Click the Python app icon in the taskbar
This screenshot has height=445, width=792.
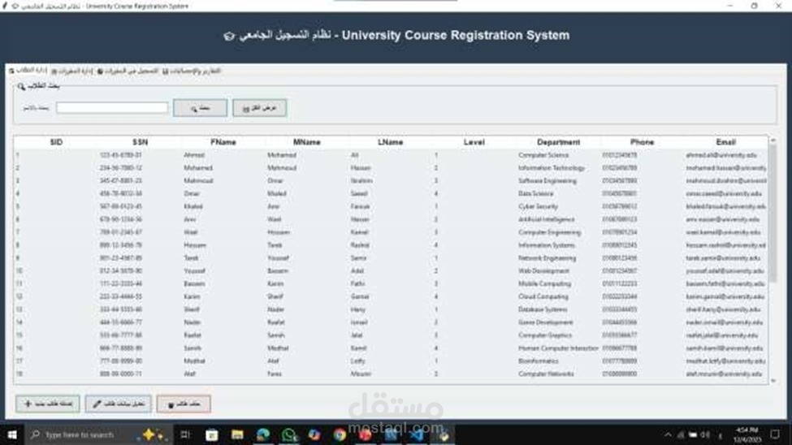click(x=443, y=435)
